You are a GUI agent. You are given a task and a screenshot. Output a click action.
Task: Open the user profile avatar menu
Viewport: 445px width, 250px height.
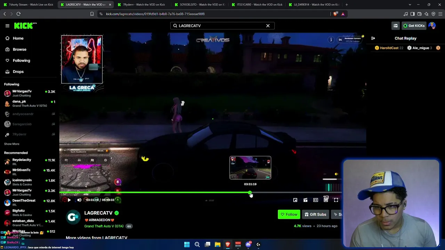(432, 26)
